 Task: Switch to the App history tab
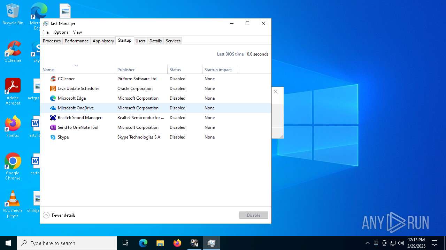pyautogui.click(x=103, y=41)
